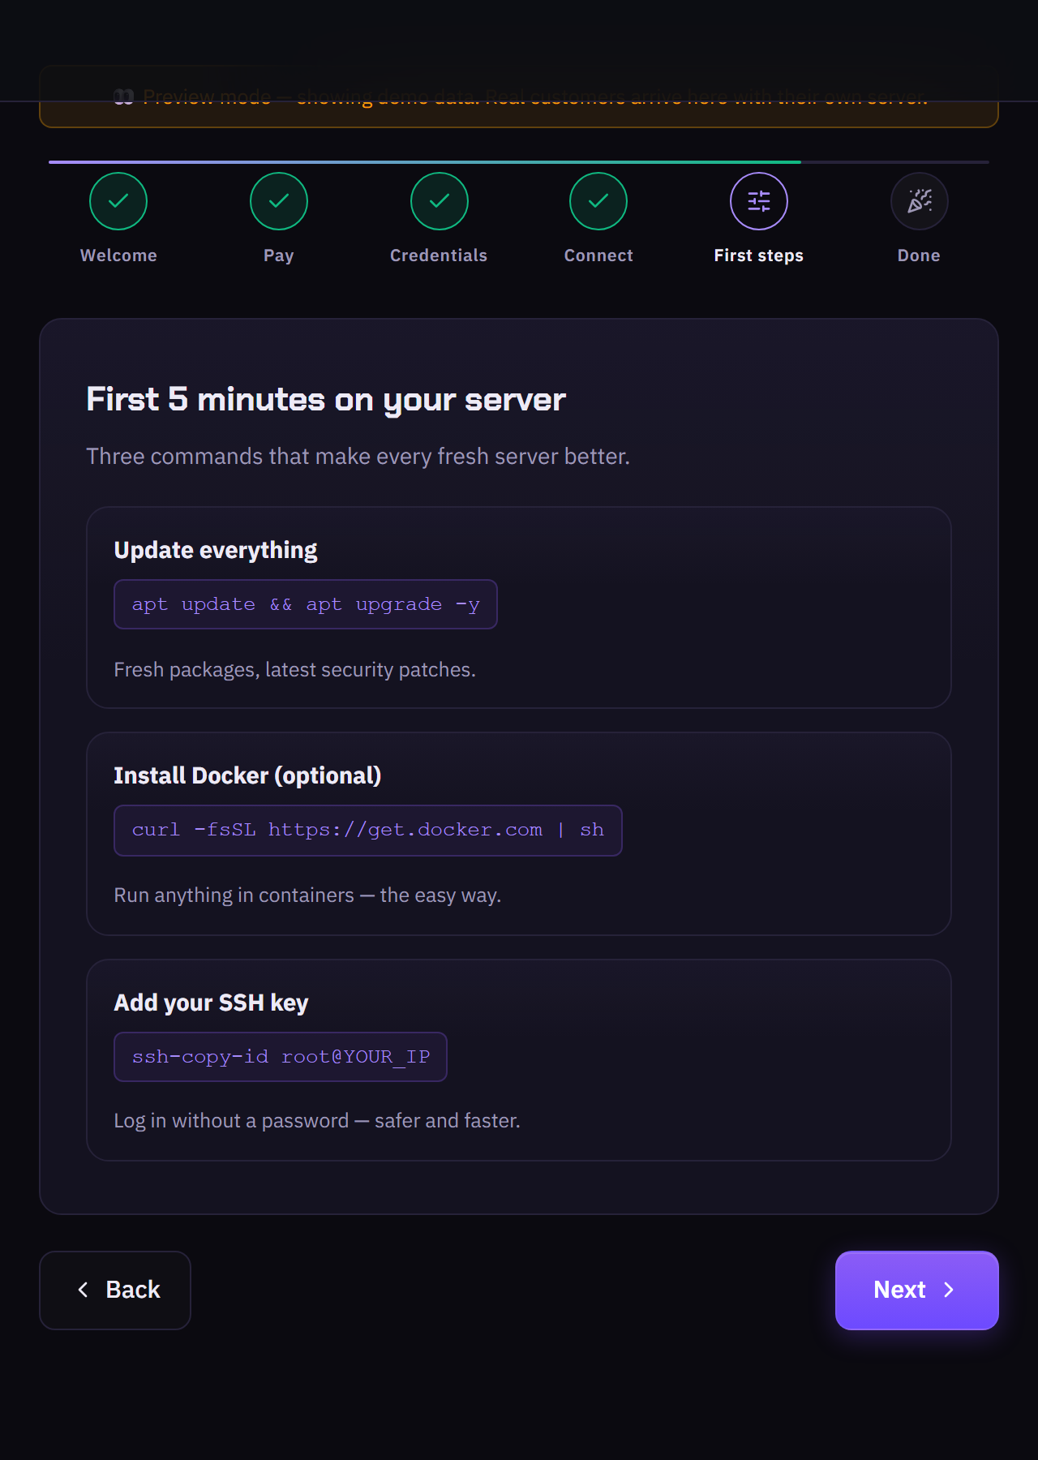Click the Preview mode banner icon
Image resolution: width=1038 pixels, height=1460 pixels.
123,97
